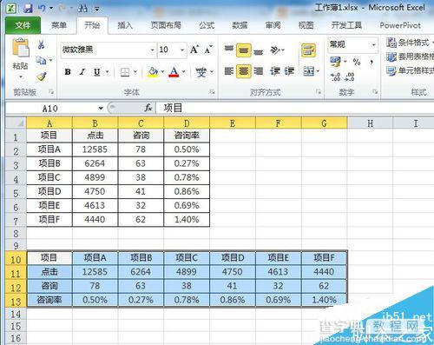
Task: Click the phonetic guide 文 icon
Action: tap(201, 72)
